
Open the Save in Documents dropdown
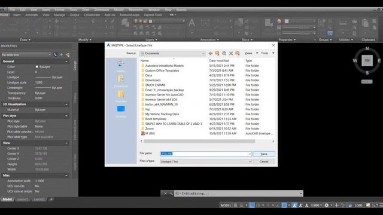[x=172, y=53]
